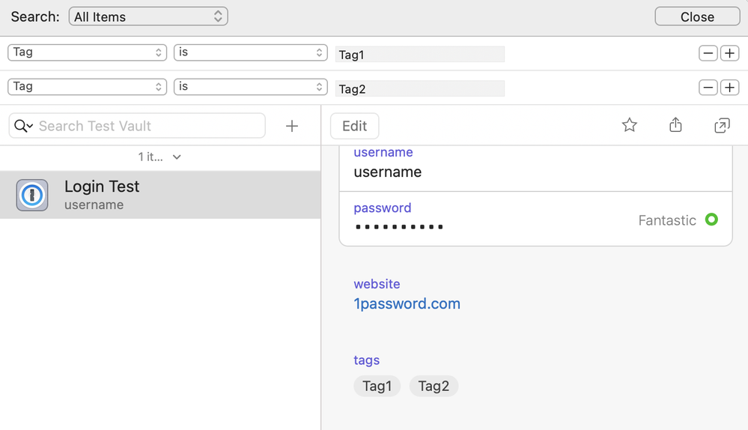Add rule after Tag2 row with plus

[x=729, y=88]
